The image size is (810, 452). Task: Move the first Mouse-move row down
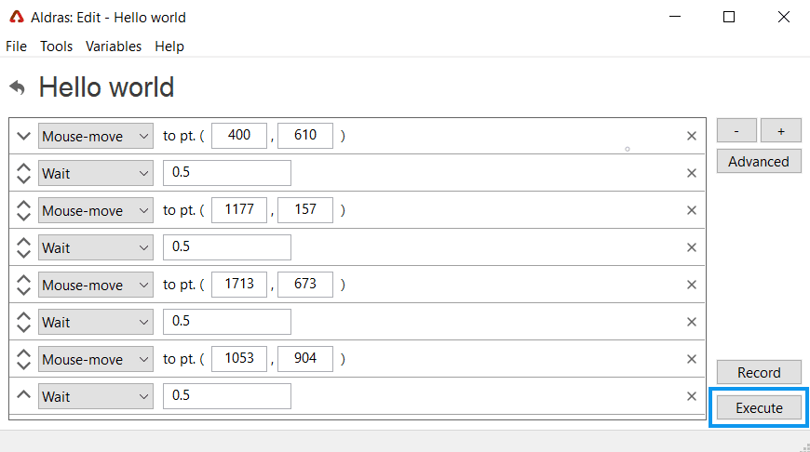click(23, 136)
